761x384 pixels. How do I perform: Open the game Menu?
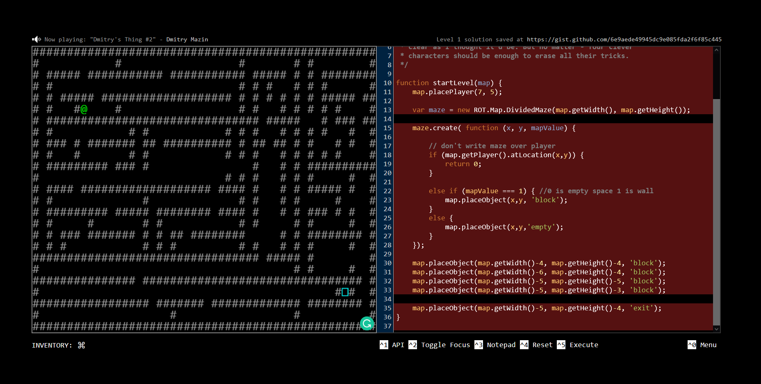702,345
